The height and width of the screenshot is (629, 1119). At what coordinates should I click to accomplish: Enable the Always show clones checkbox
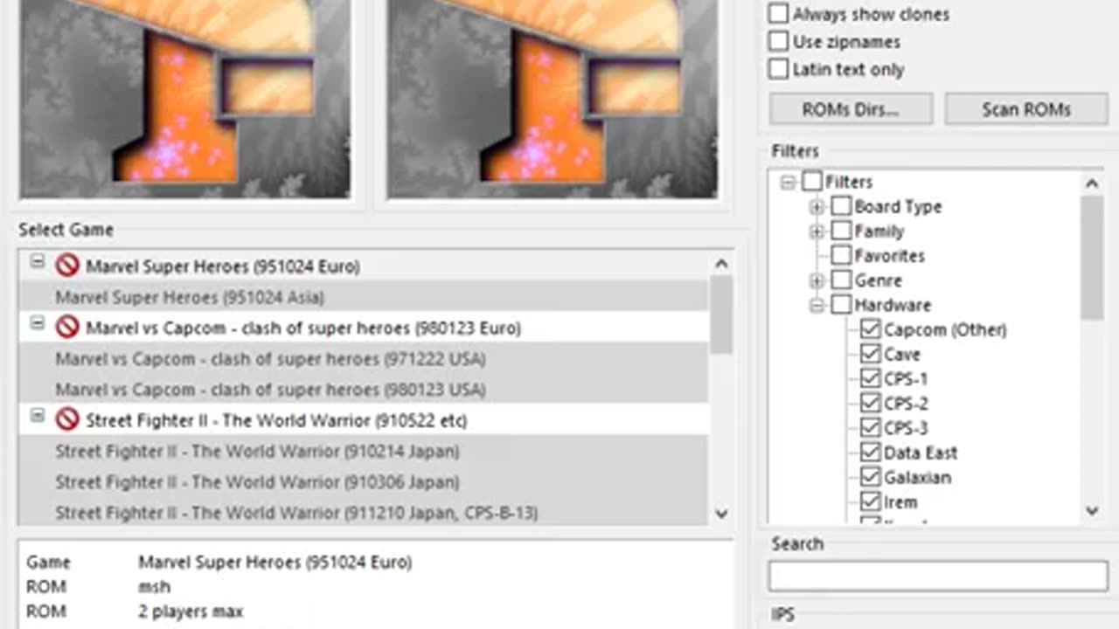click(x=778, y=14)
